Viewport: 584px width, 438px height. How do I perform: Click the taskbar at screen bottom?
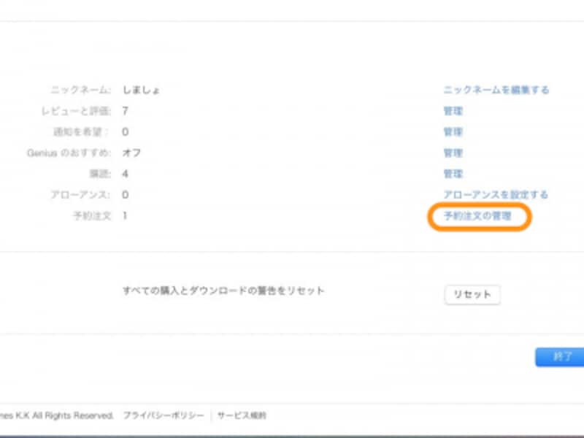click(292, 434)
